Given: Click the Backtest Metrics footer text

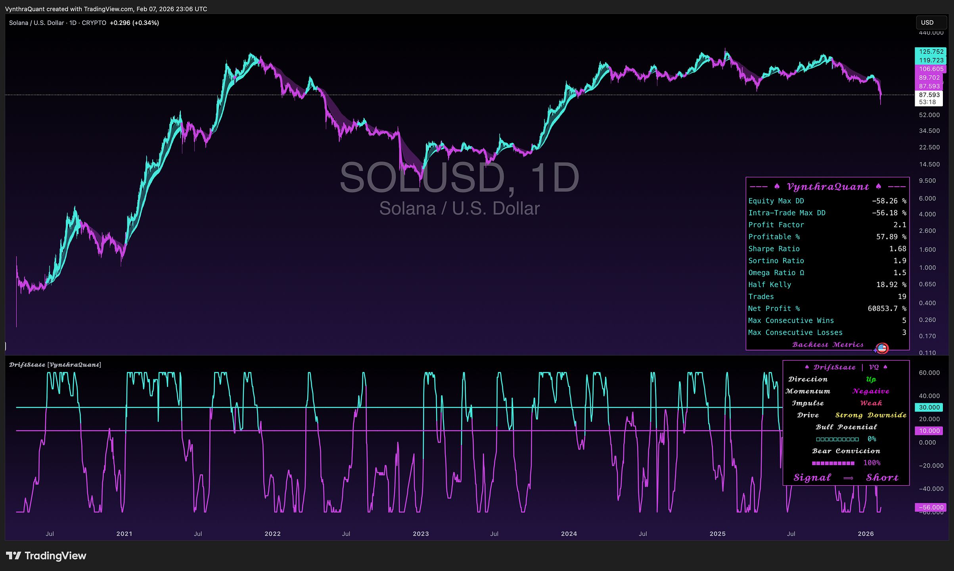Looking at the screenshot, I should coord(828,345).
